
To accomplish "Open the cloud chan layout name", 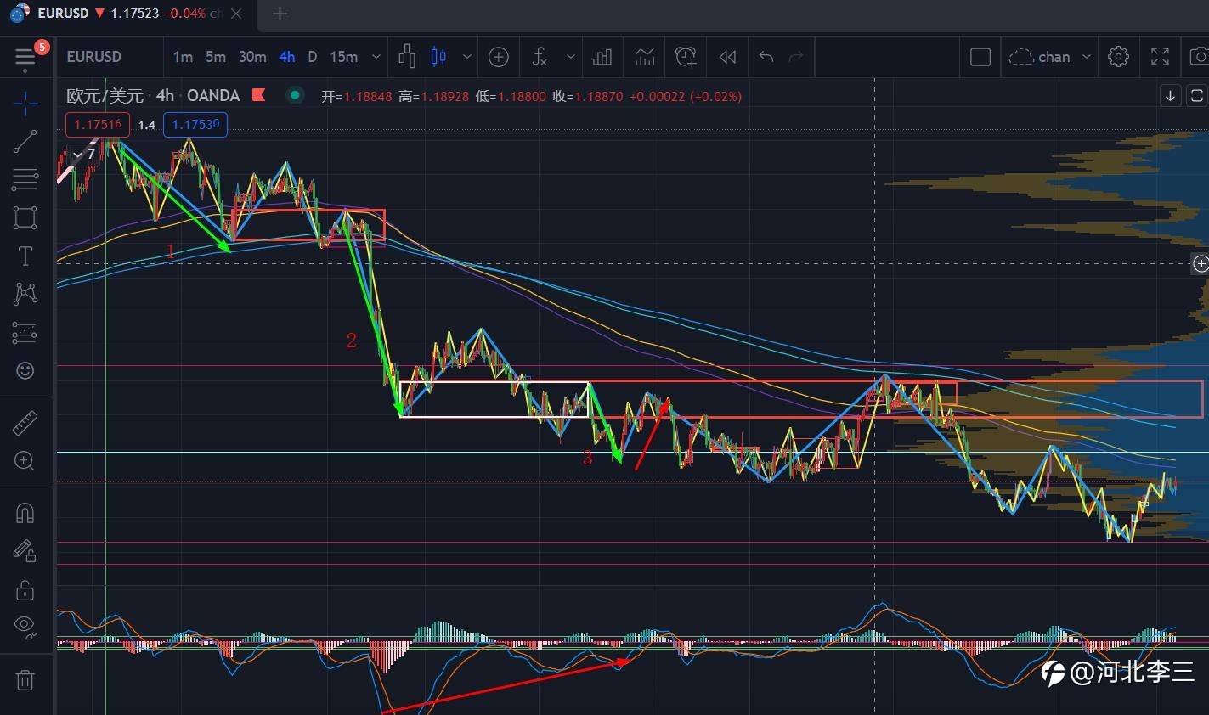I will point(1039,57).
